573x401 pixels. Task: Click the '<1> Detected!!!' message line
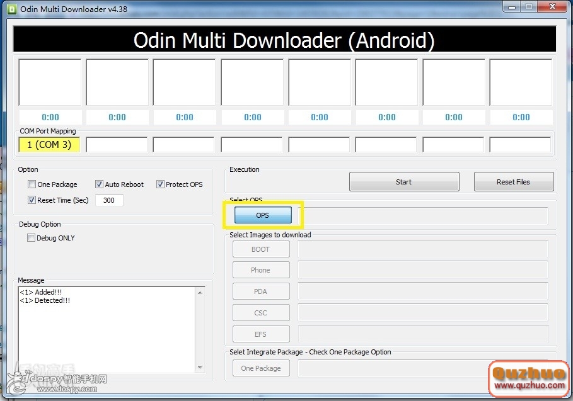coord(45,300)
